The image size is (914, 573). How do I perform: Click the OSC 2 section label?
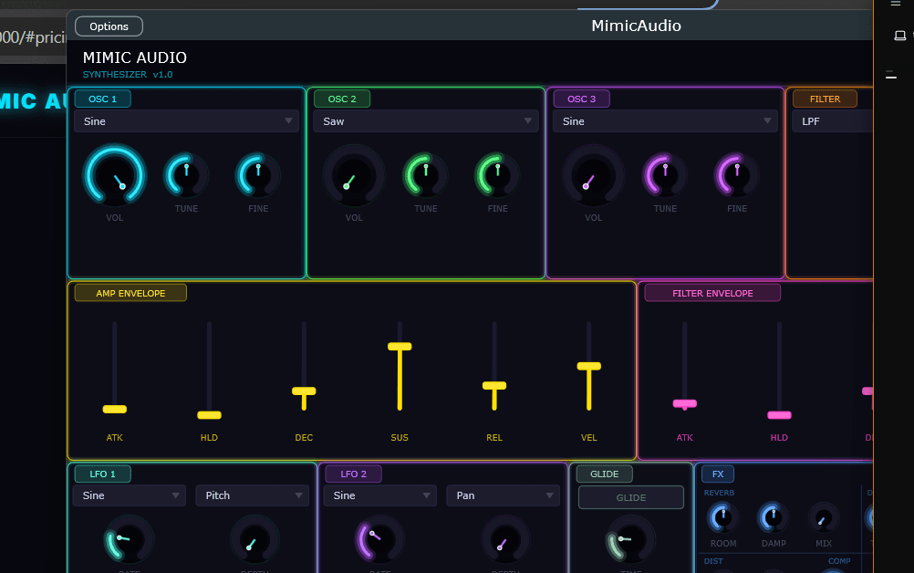(342, 99)
